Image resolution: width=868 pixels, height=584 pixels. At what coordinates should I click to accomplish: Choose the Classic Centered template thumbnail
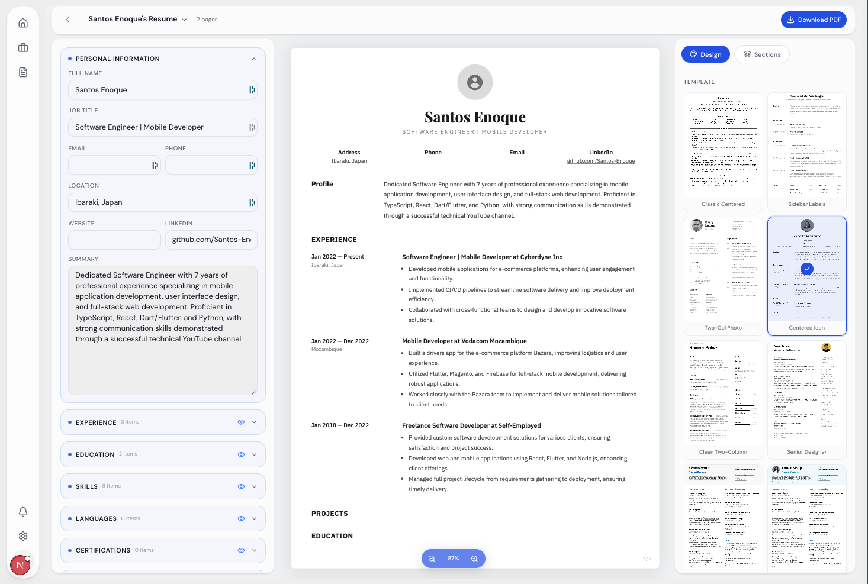click(x=723, y=152)
